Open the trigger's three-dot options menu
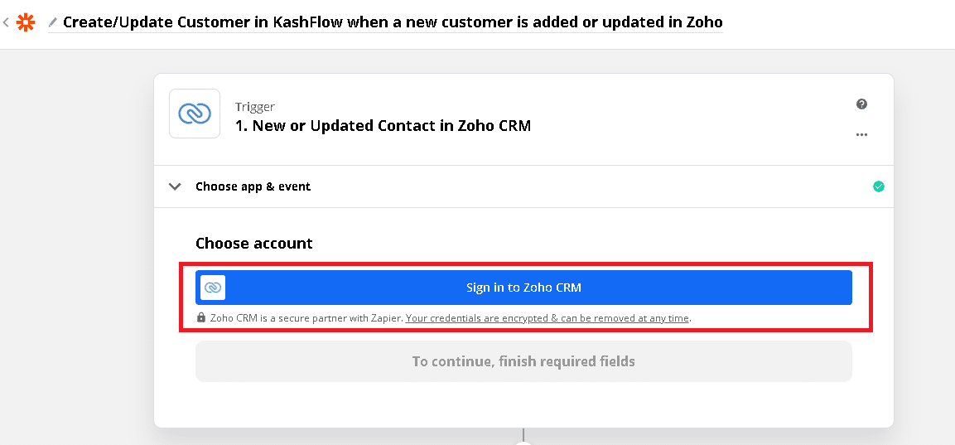 (x=861, y=134)
